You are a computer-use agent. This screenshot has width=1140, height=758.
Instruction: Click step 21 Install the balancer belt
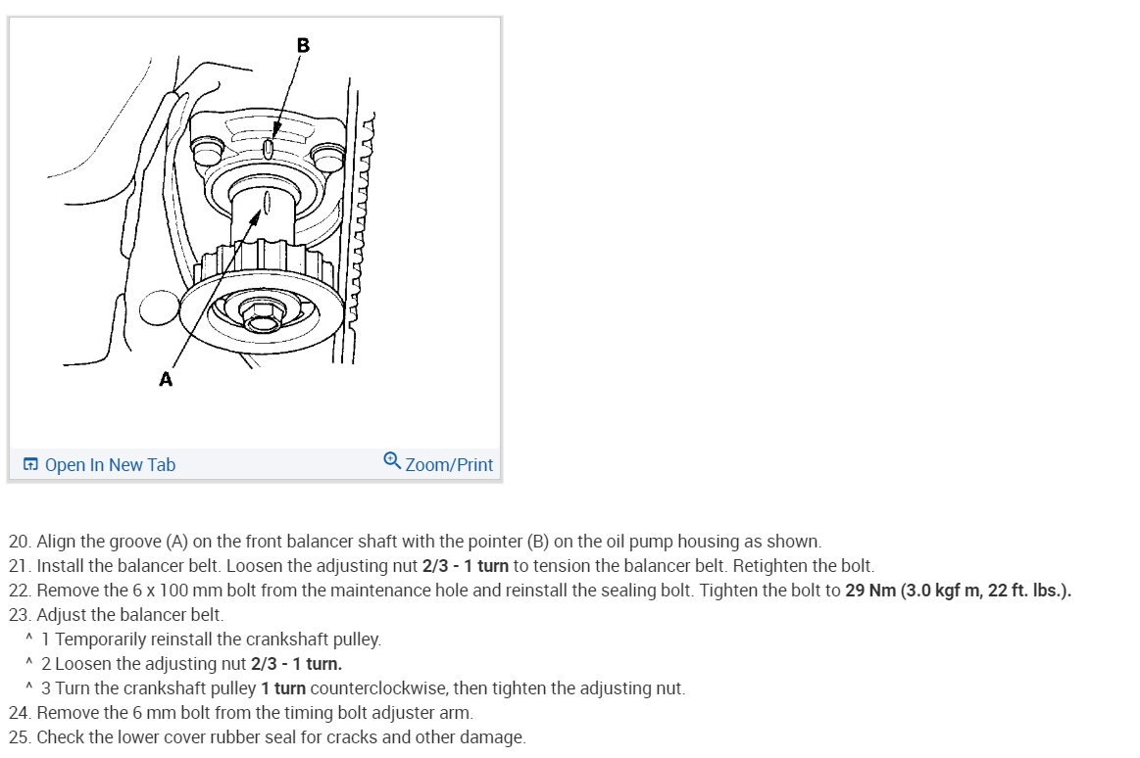tap(441, 566)
